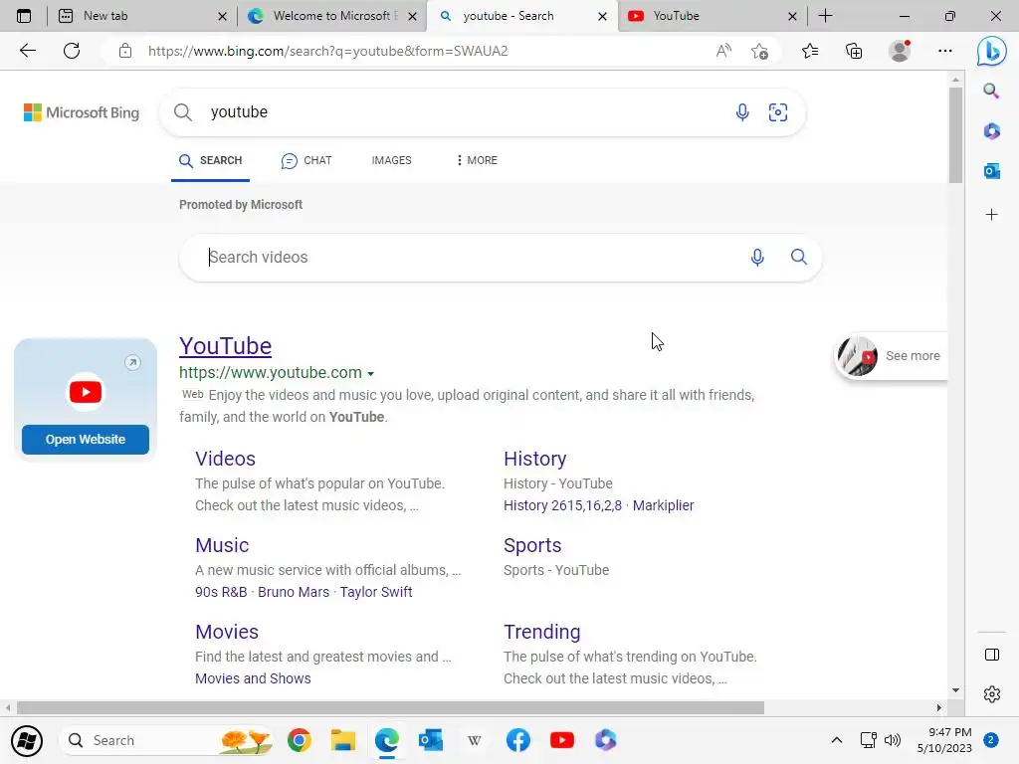The image size is (1019, 764).
Task: Click the vertical page scrollbar thumb
Action: (955, 134)
